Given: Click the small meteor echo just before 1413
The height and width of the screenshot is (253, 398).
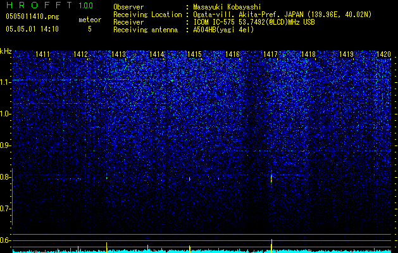Looking at the screenshot, I should coord(106,178).
